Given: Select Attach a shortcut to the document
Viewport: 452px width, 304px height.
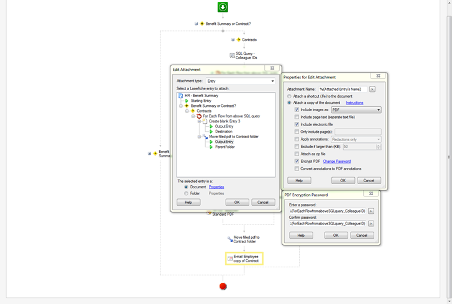Looking at the screenshot, I should [x=289, y=96].
